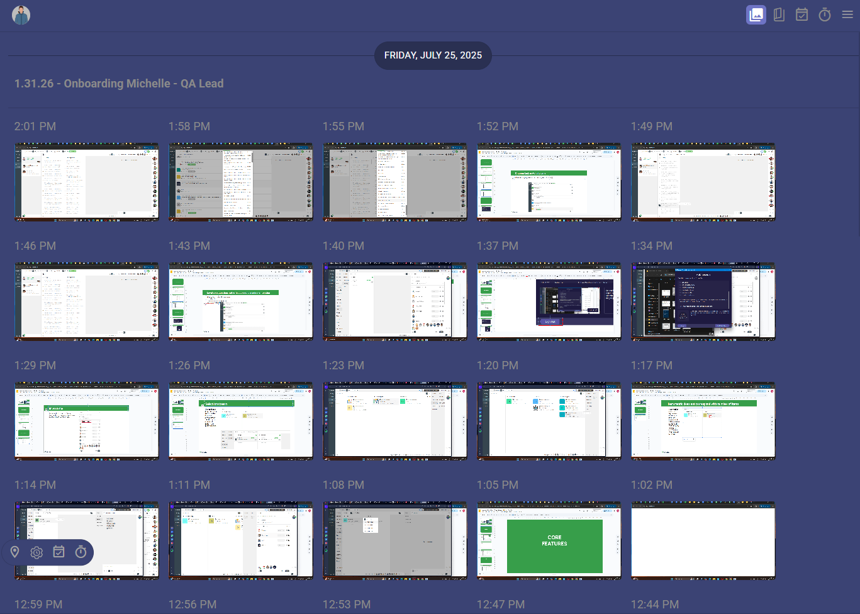The image size is (860, 614).
Task: Open the 2:01 PM screenshot thumbnail
Action: pyautogui.click(x=87, y=182)
